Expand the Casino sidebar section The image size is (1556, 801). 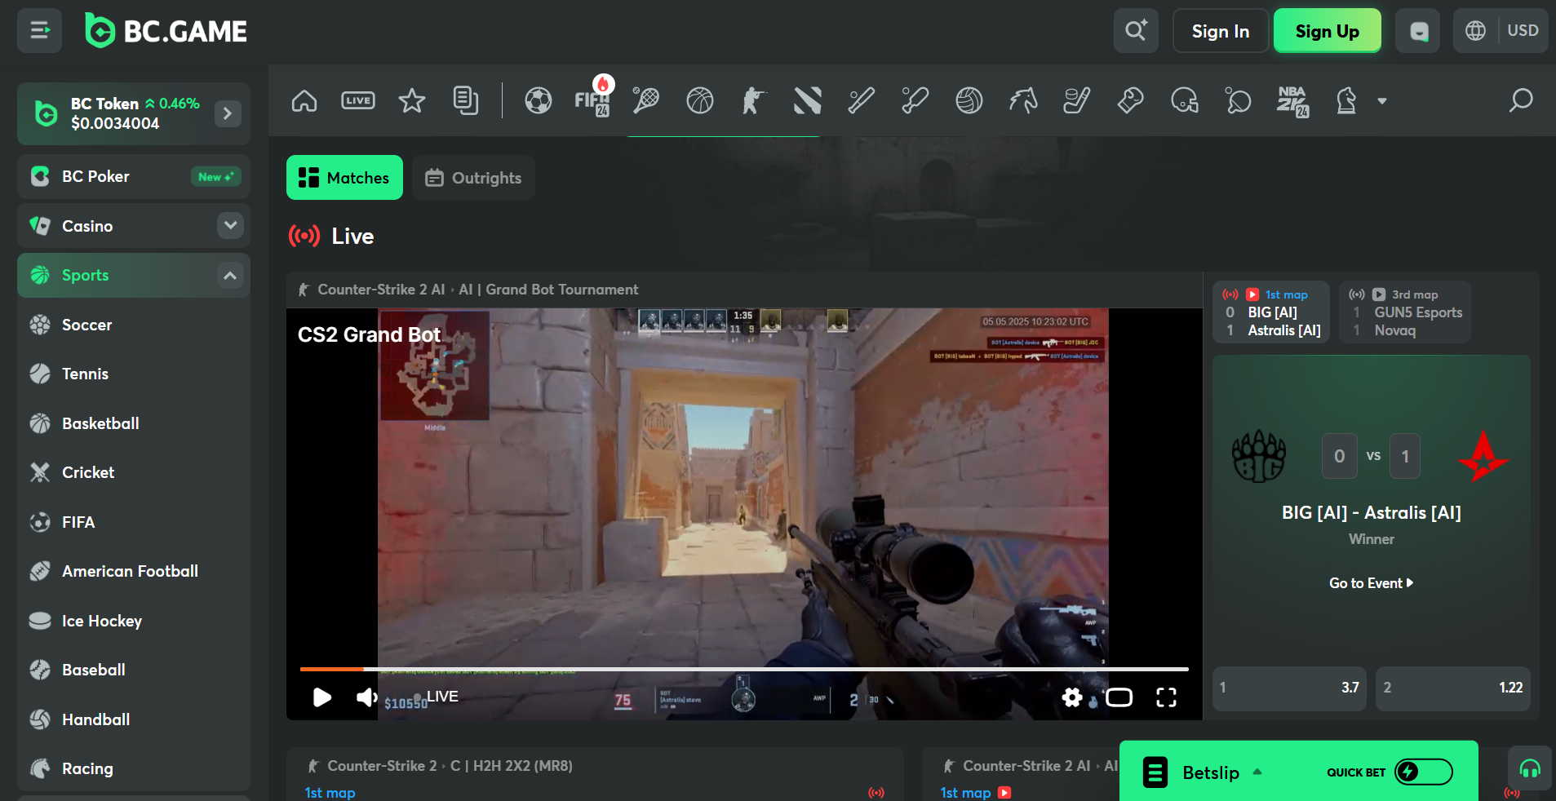click(231, 225)
